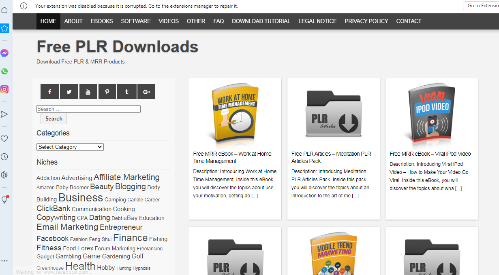Open the YouTube social icon button
This screenshot has height=275, width=499.
point(88,92)
